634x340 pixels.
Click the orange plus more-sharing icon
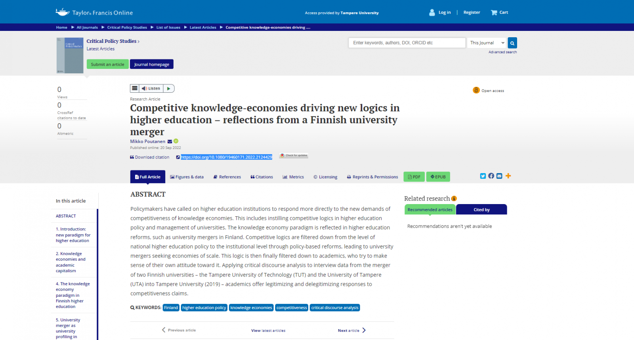[x=508, y=176]
